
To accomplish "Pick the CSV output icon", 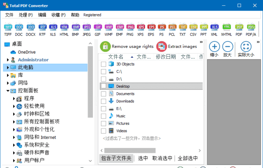I will 194,27.
